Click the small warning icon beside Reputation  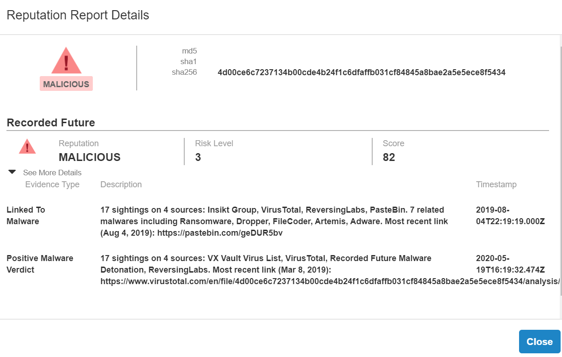[x=27, y=146]
